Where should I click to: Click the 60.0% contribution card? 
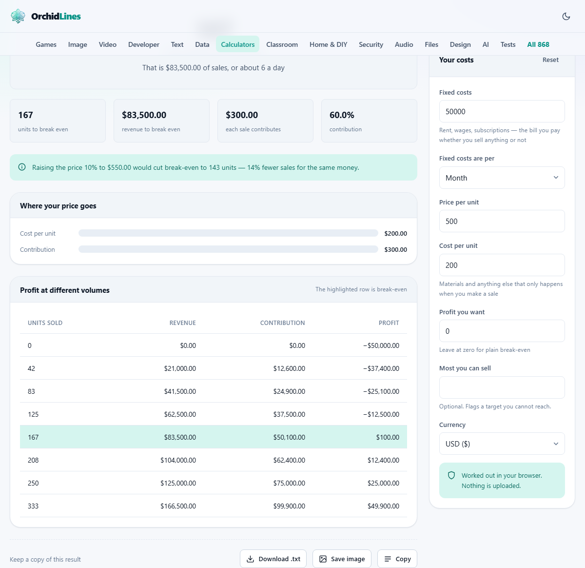coord(369,121)
